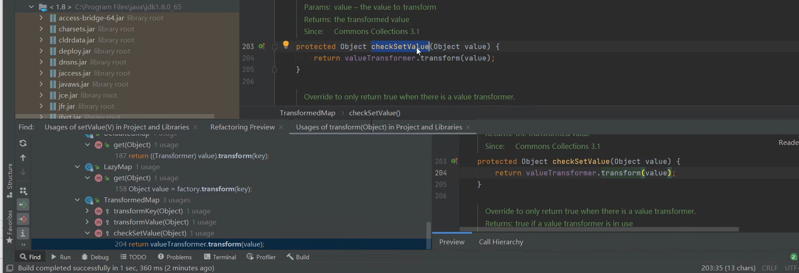Screen dimensions: 799x273
Task: Toggle the info (i) button in Find toolbar
Action: point(23,233)
